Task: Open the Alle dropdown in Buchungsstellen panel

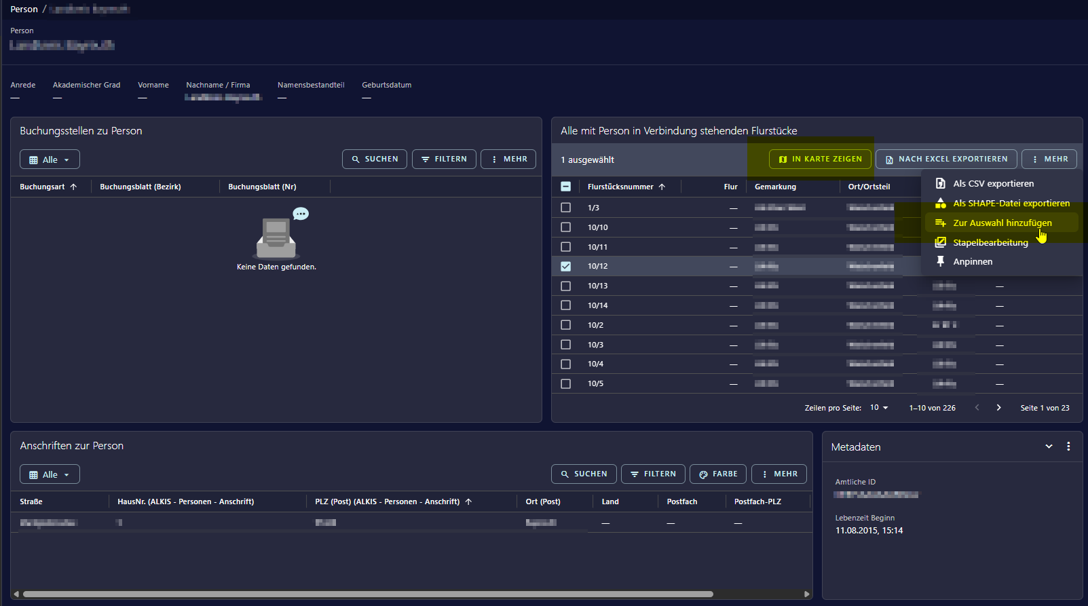Action: click(50, 159)
